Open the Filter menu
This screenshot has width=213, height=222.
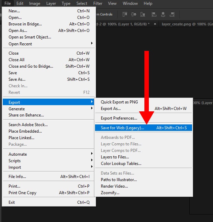[x=98, y=3]
